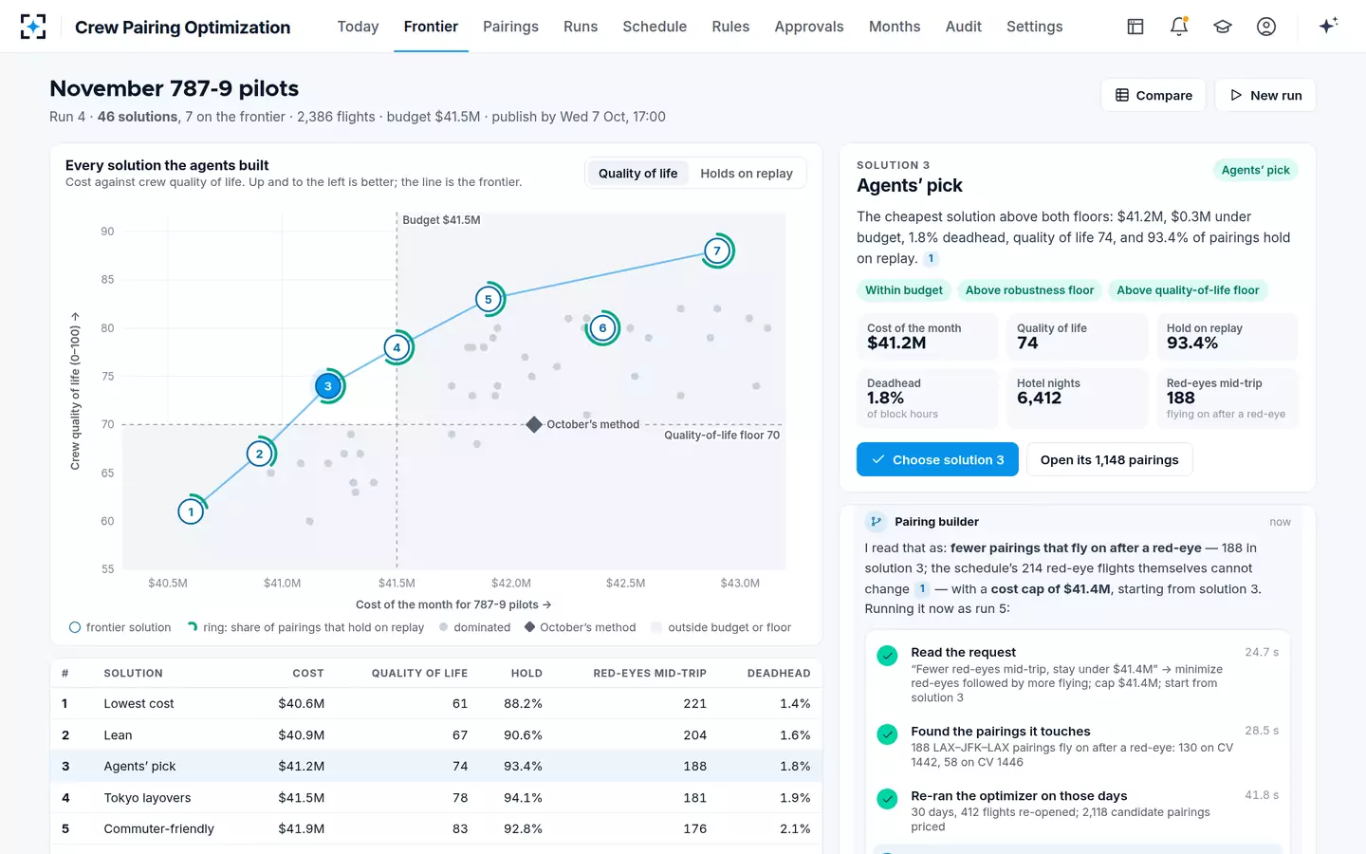Open the table layout icon in header
The image size is (1366, 854).
[x=1135, y=27]
